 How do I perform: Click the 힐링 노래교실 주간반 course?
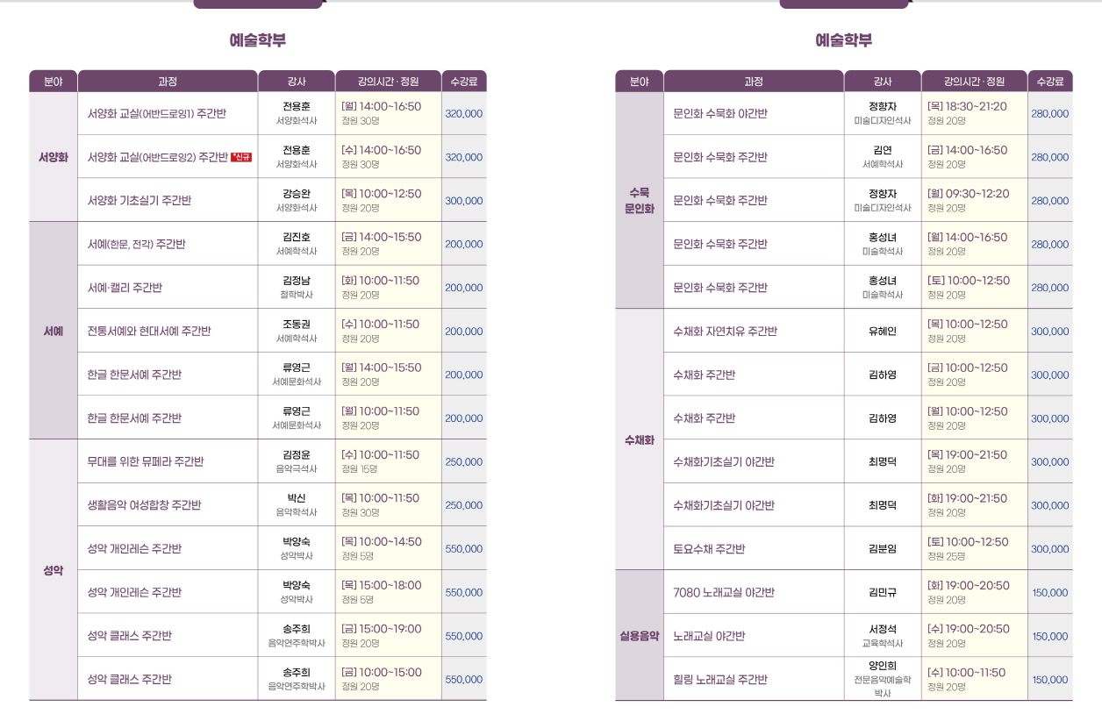click(720, 680)
